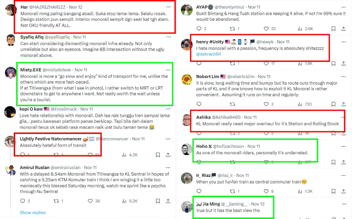Open the Show replies link
This screenshot has height=219, width=352.
[x=33, y=212]
